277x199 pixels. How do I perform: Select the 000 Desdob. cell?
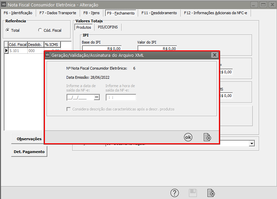[36, 51]
